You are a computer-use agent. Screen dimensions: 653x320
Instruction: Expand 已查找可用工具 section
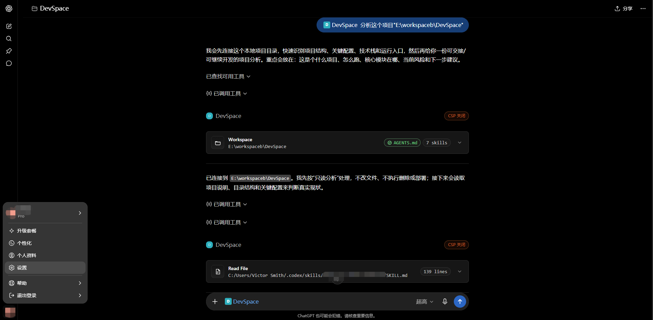pyautogui.click(x=228, y=77)
